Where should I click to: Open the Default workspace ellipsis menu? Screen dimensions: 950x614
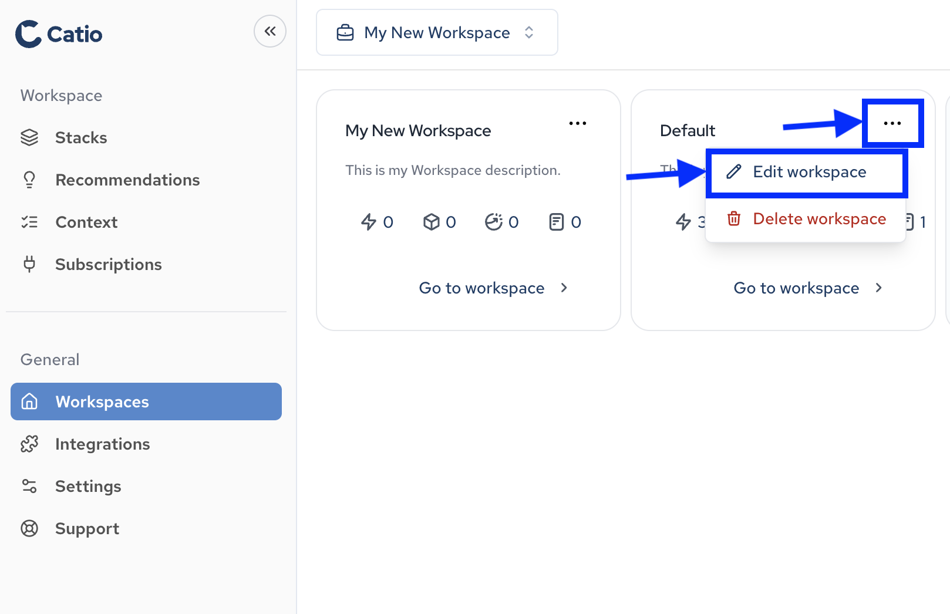(x=893, y=123)
